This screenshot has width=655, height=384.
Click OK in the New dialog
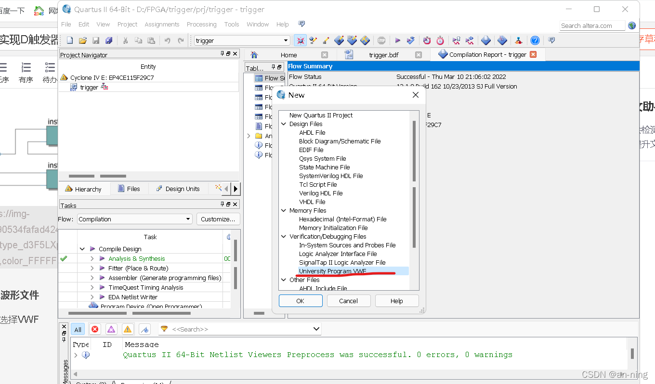point(301,301)
